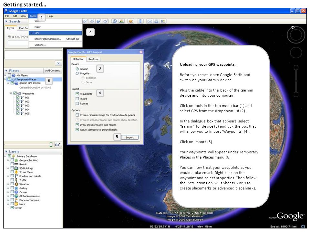
Task: Toggle the sunlight icon in toolbar
Action: (x=121, y=21)
